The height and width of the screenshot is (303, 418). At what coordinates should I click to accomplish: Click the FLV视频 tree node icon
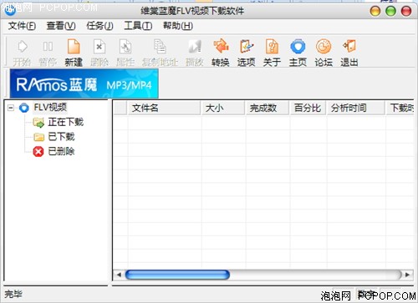point(24,108)
